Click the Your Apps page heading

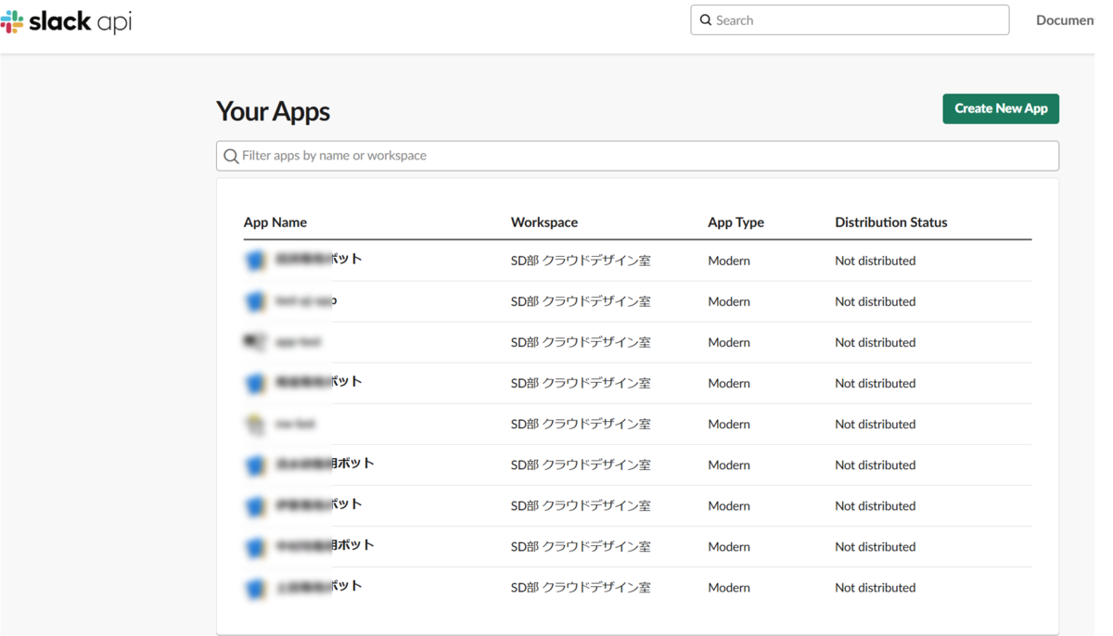pos(273,111)
